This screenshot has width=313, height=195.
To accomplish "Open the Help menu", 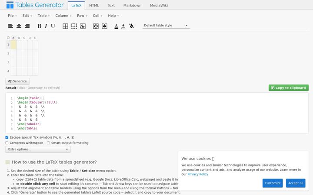I will [113, 16].
